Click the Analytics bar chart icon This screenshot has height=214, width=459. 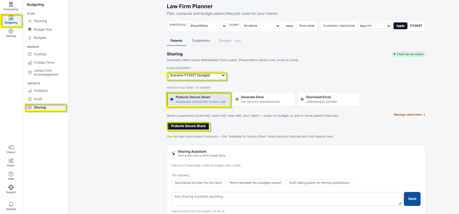[x=30, y=91]
